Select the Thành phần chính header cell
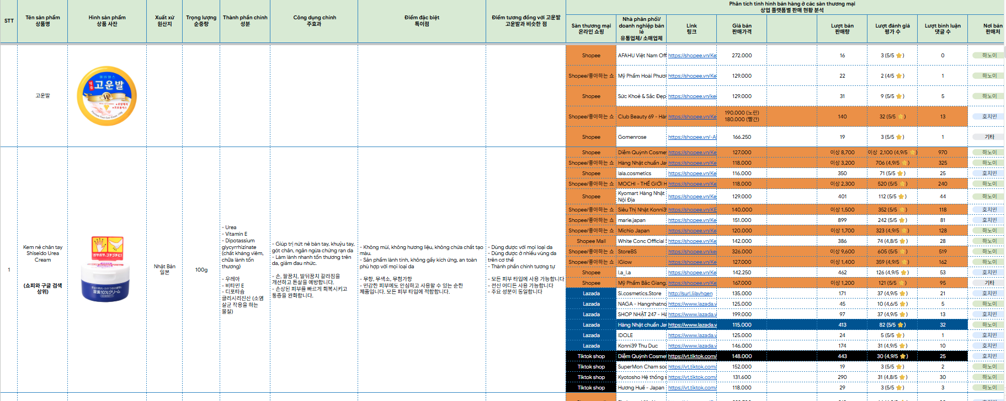The height and width of the screenshot is (401, 1006). click(245, 21)
